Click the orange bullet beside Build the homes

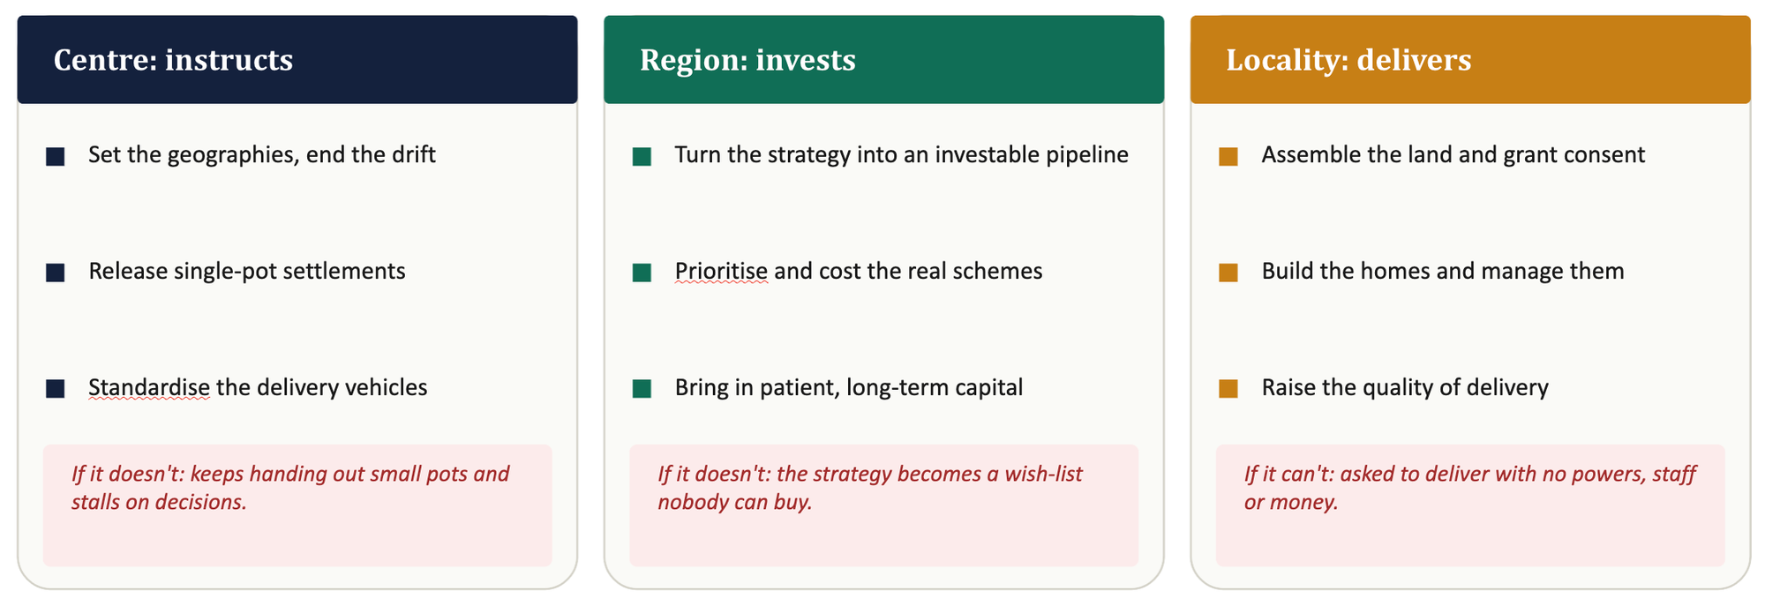pos(1228,273)
